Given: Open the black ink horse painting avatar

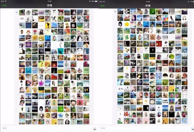Looking at the screenshot, I should [54, 19].
